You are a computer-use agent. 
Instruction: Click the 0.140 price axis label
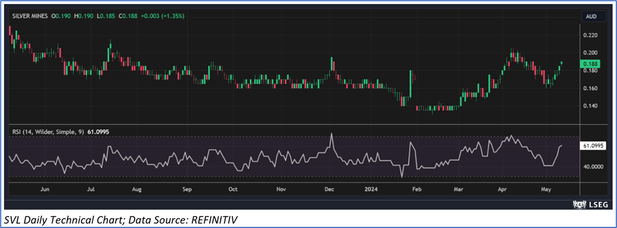tap(592, 106)
